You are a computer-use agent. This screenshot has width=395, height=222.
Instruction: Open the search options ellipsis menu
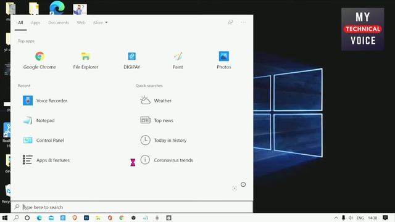[243, 22]
